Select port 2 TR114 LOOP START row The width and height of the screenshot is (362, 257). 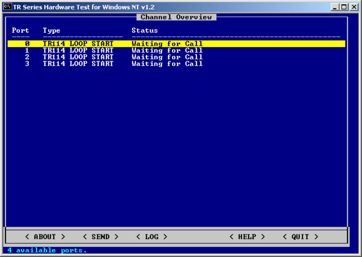tap(176, 57)
